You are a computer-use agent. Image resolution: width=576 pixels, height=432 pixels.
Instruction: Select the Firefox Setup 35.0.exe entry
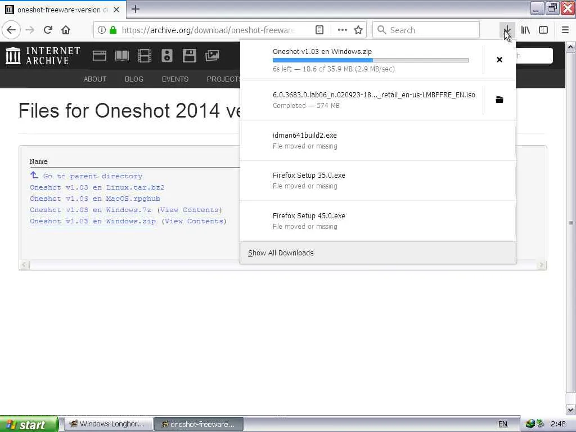(378, 181)
